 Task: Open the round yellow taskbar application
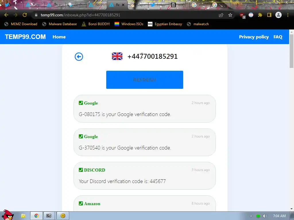63,216
